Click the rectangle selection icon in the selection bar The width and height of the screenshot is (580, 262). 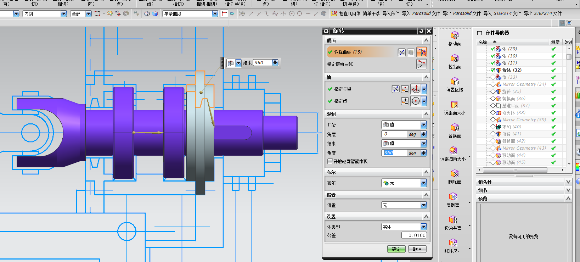coord(97,13)
